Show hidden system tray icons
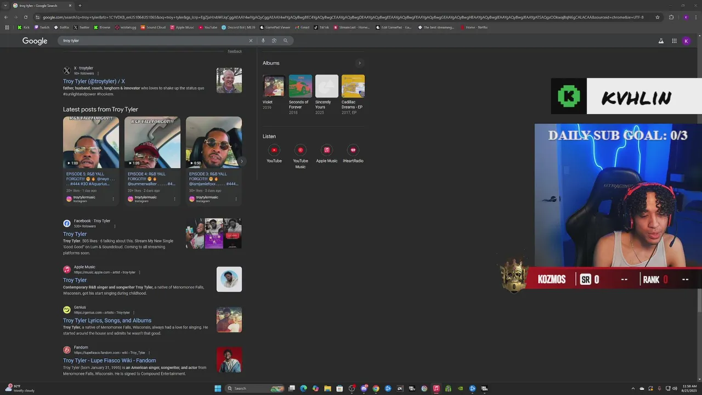Image resolution: width=702 pixels, height=395 pixels. click(x=634, y=388)
